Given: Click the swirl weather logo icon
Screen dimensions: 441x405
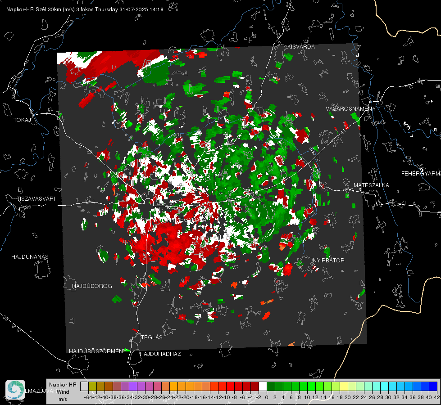Looking at the screenshot, I should point(15,390).
